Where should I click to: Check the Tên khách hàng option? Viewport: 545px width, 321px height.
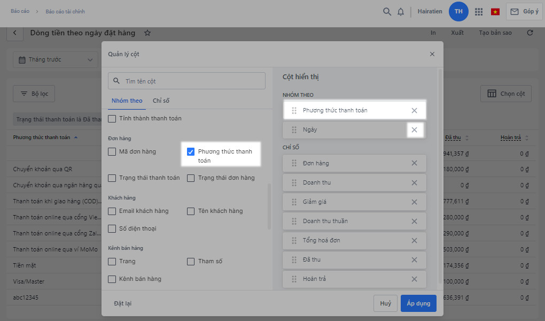(x=191, y=211)
